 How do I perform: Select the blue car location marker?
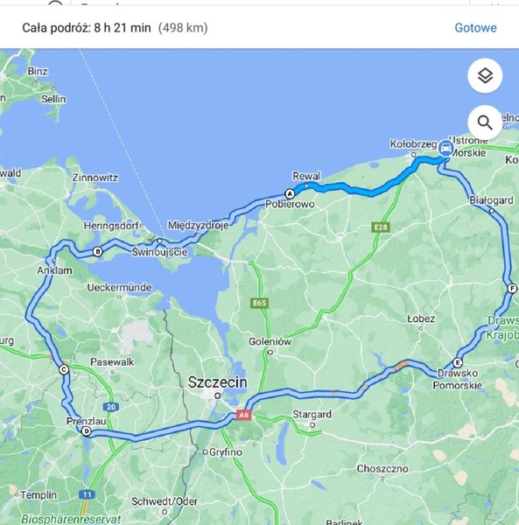tap(446, 148)
